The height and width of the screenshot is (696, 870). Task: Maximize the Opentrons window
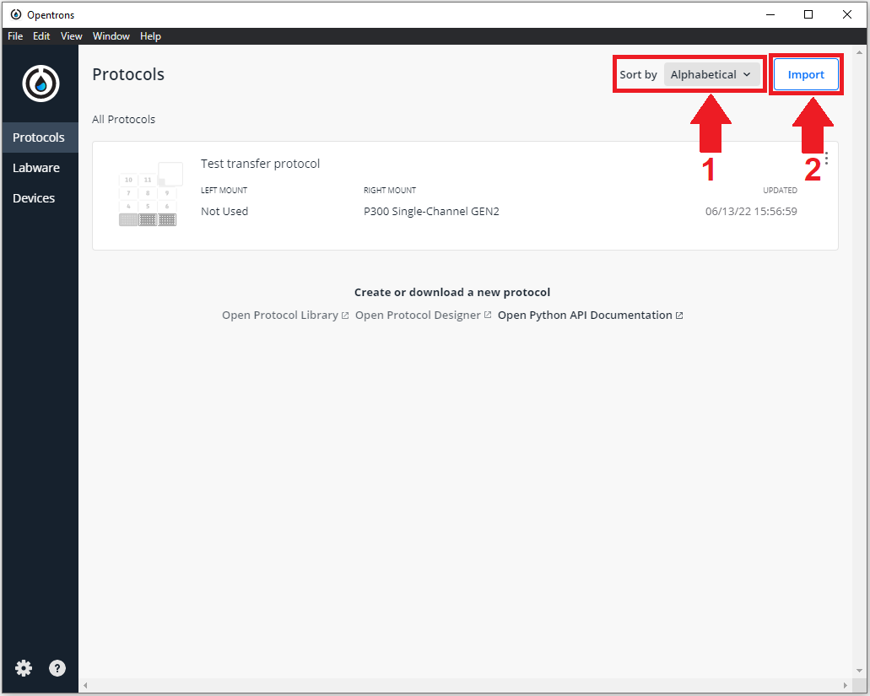click(808, 14)
